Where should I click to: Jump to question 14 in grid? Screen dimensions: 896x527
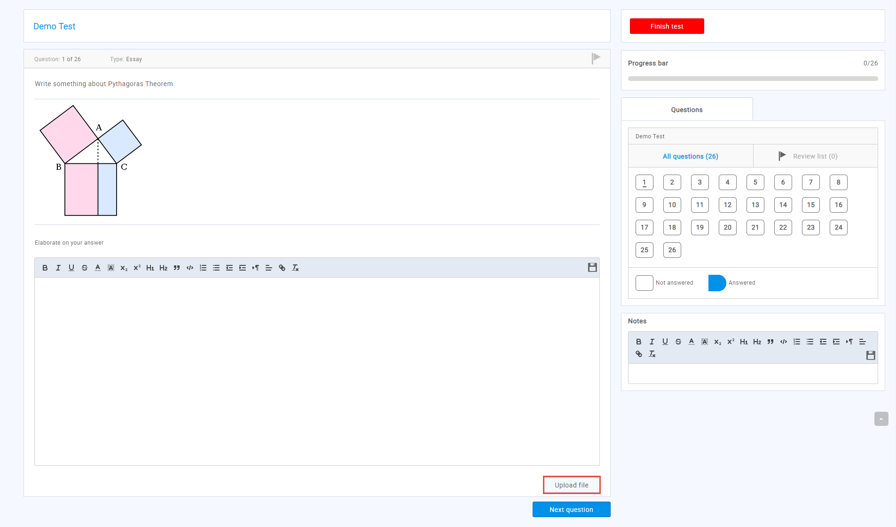pyautogui.click(x=783, y=205)
